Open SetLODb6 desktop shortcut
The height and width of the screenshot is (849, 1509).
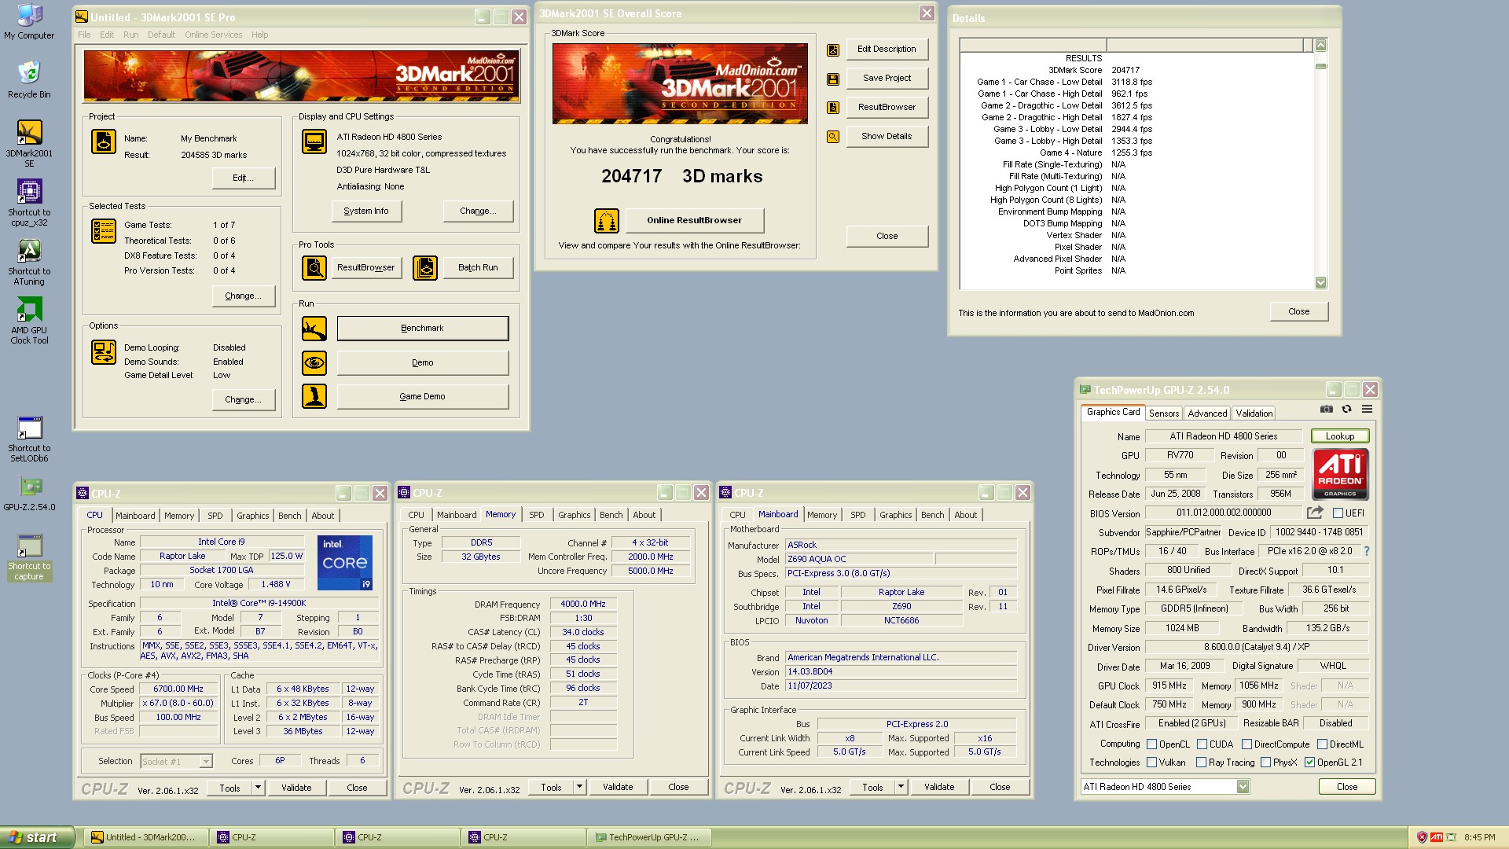click(x=29, y=439)
